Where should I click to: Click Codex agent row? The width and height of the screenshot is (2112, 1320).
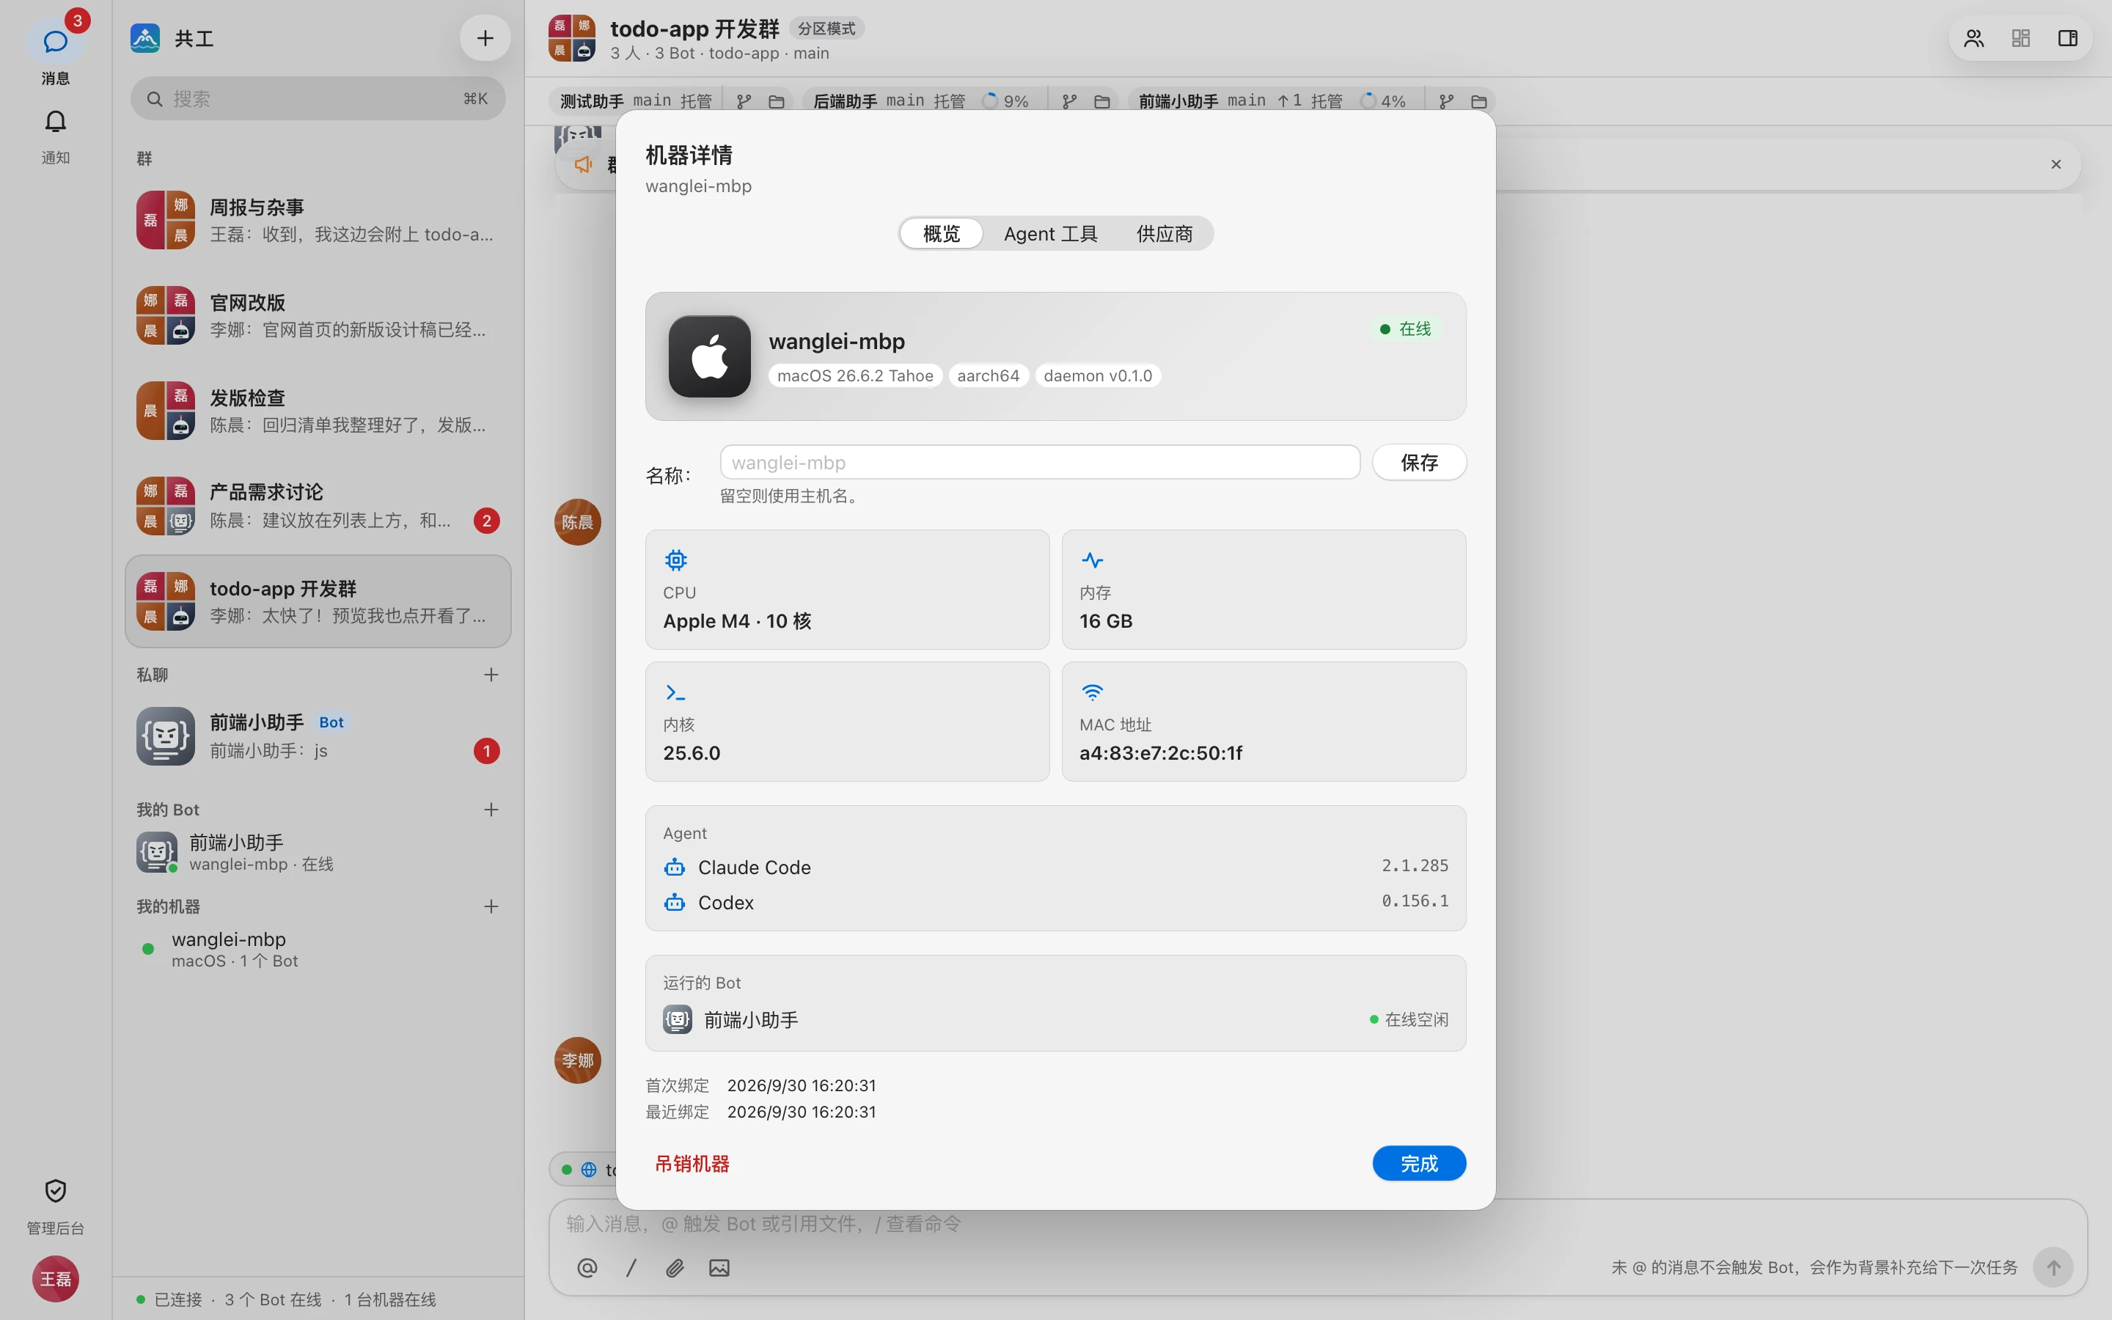click(1055, 902)
